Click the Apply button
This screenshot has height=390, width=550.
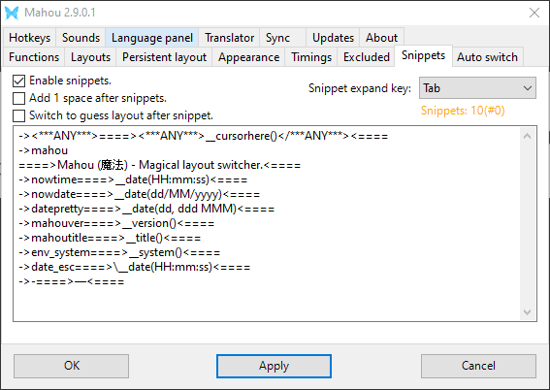coord(274,366)
